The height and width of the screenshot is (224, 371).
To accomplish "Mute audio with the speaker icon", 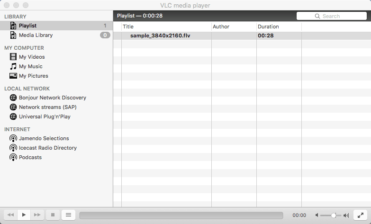I will [x=317, y=215].
